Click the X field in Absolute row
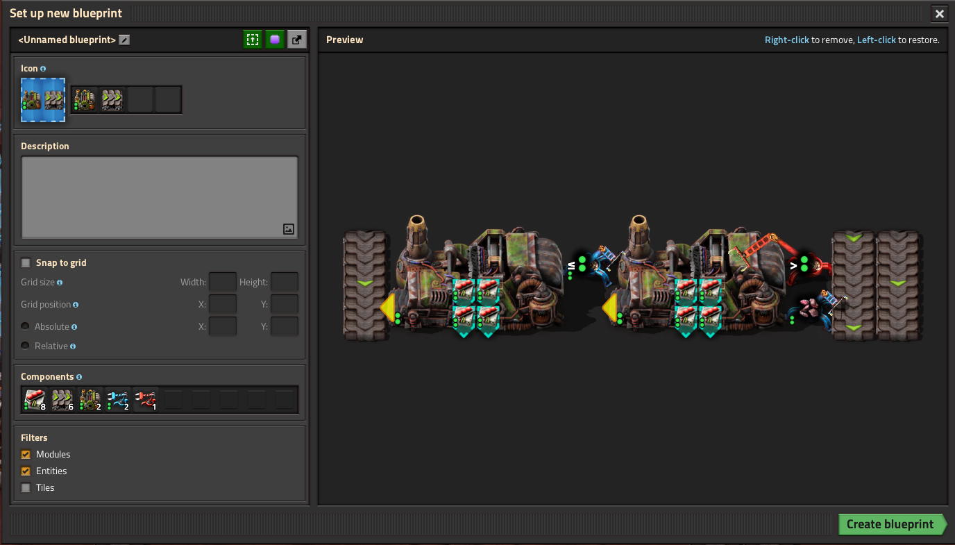 point(223,326)
